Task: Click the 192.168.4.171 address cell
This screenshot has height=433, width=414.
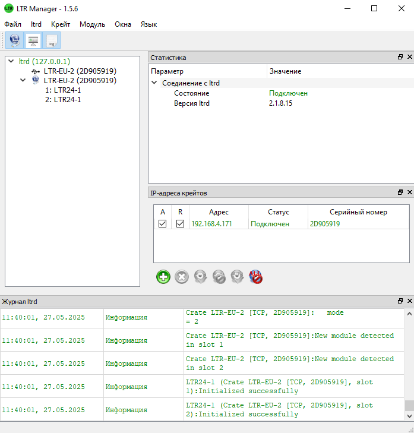Action: 219,224
